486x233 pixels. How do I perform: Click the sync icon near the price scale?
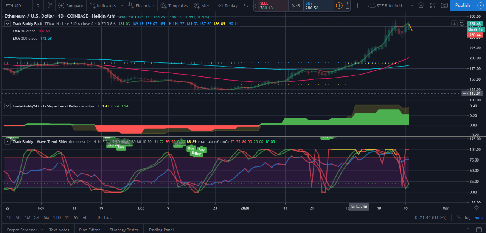tap(462, 23)
